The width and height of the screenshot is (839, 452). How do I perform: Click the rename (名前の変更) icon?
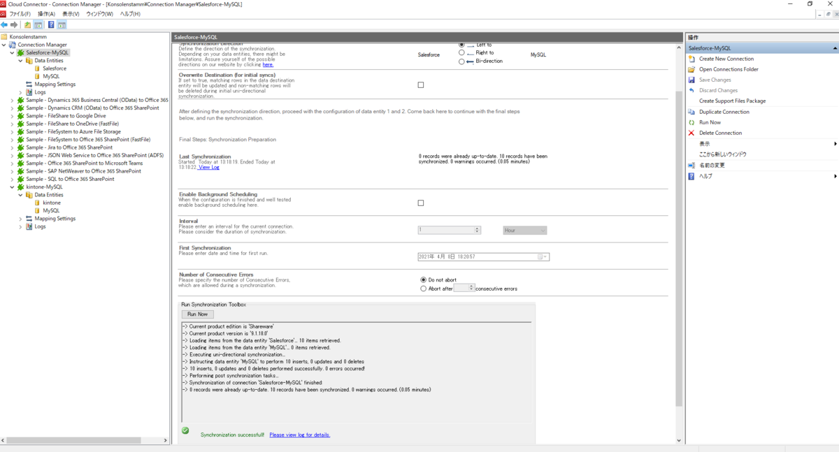point(691,166)
